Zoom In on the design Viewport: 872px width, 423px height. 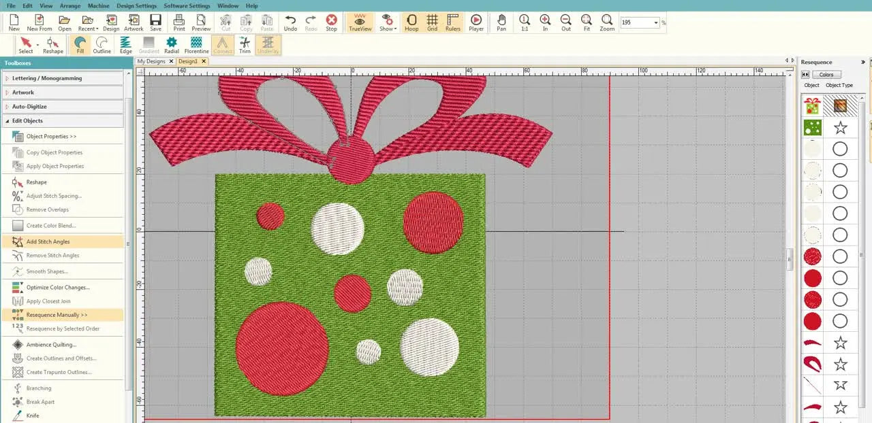(545, 23)
